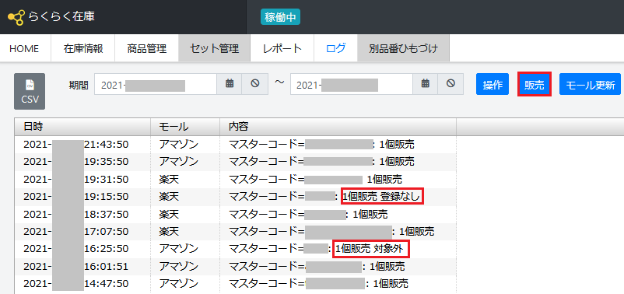Open the 在庫情報 tab
Image resolution: width=624 pixels, height=294 pixels.
coord(82,48)
